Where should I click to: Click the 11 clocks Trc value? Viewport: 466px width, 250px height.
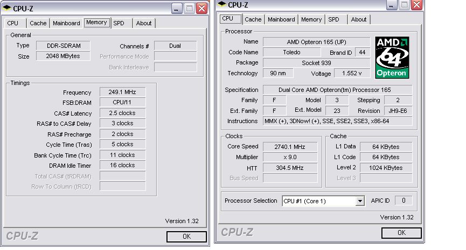(x=122, y=155)
